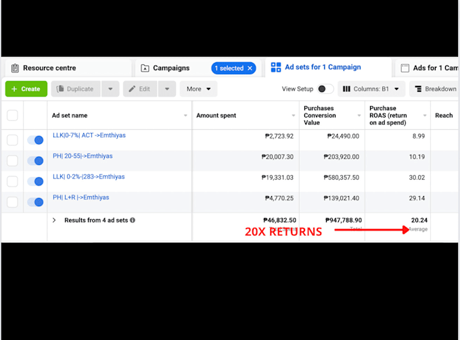The image size is (460, 340).
Task: Open Amount spent column sort arrow
Action: [x=294, y=116]
